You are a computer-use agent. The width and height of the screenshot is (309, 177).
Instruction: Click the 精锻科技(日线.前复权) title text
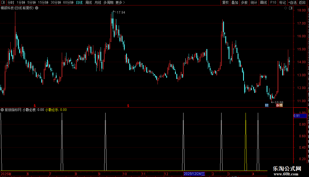click(x=17, y=8)
